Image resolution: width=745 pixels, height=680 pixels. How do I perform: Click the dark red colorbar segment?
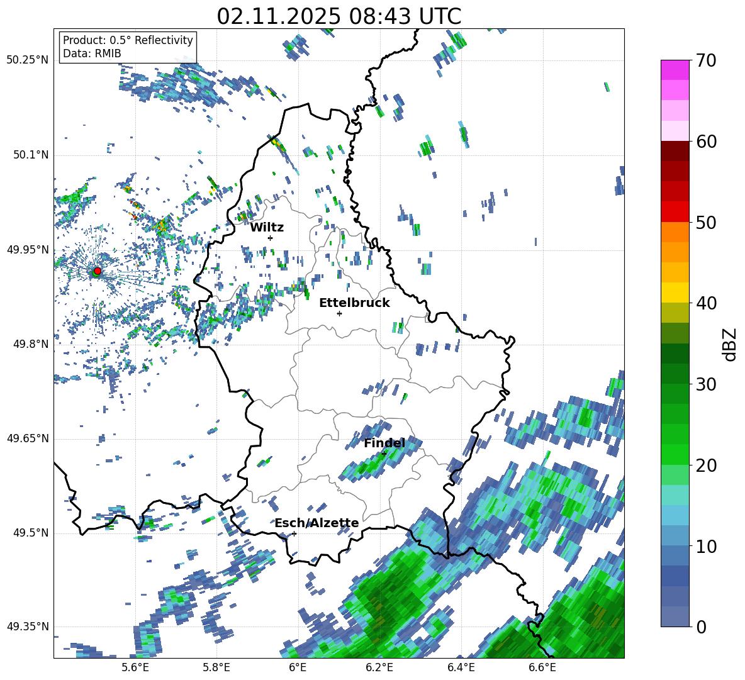675,151
